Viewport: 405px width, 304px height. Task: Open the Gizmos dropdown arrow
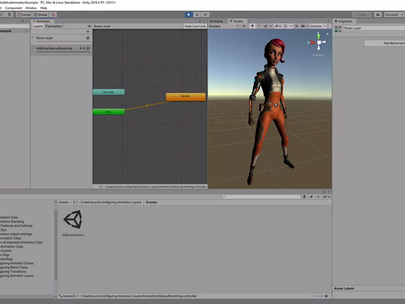[325, 26]
